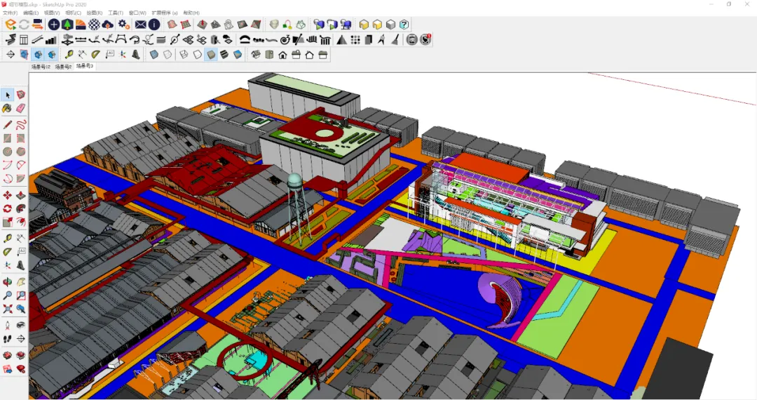Click the Zoom Extents tool
This screenshot has width=757, height=400.
pos(8,309)
